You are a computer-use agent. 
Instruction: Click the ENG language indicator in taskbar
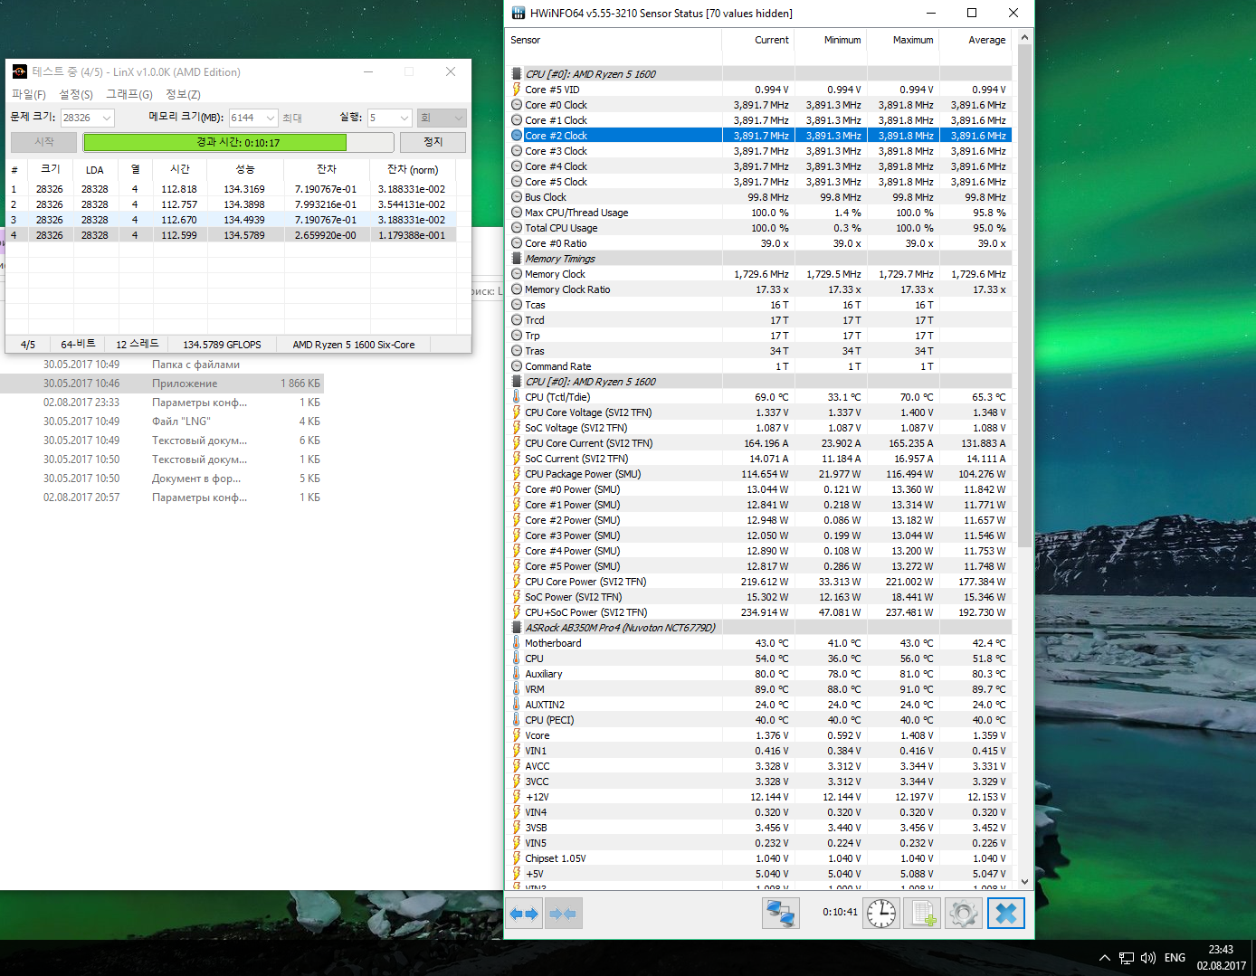point(1175,958)
